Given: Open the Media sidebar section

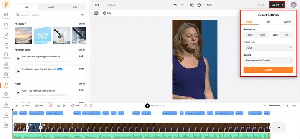Looking at the screenshot, I should (x=6, y=26).
